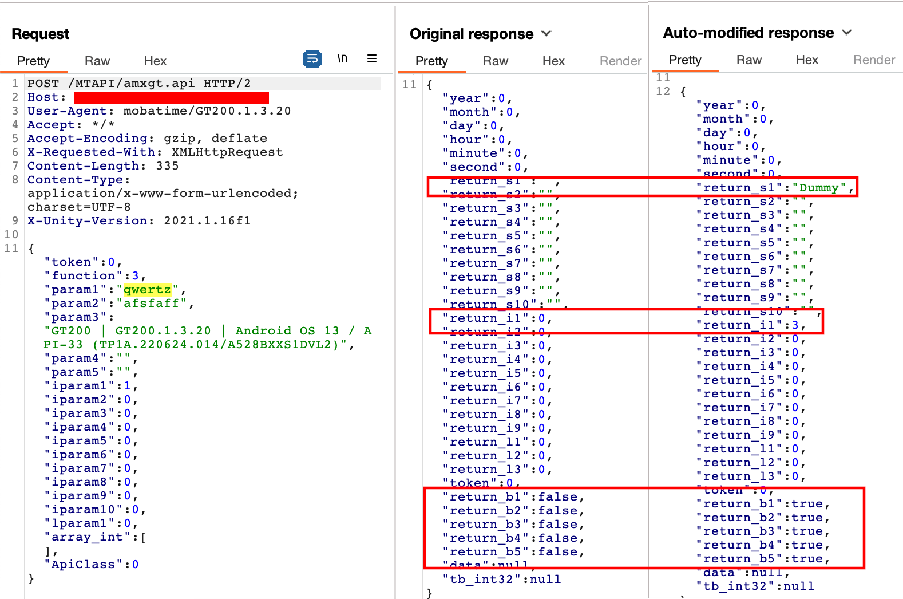Select the Pretty tab in Request panel
The height and width of the screenshot is (599, 903).
(33, 61)
